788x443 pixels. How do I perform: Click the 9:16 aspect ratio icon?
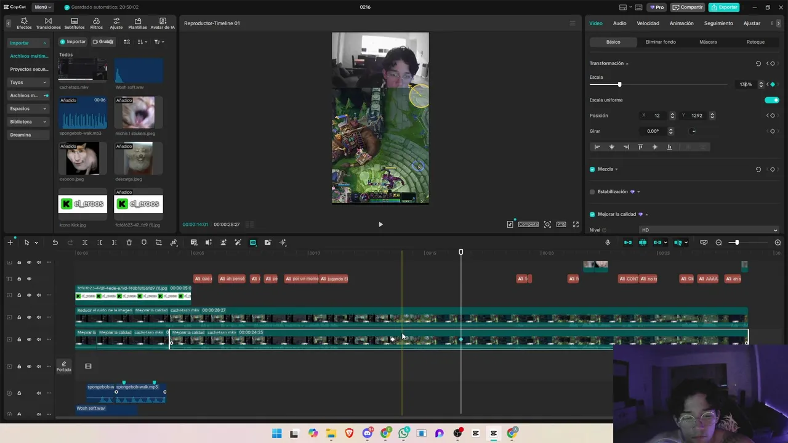tap(561, 225)
